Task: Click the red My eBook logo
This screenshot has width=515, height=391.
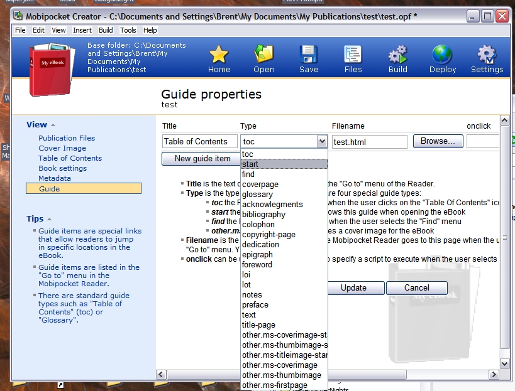Action: pos(52,70)
